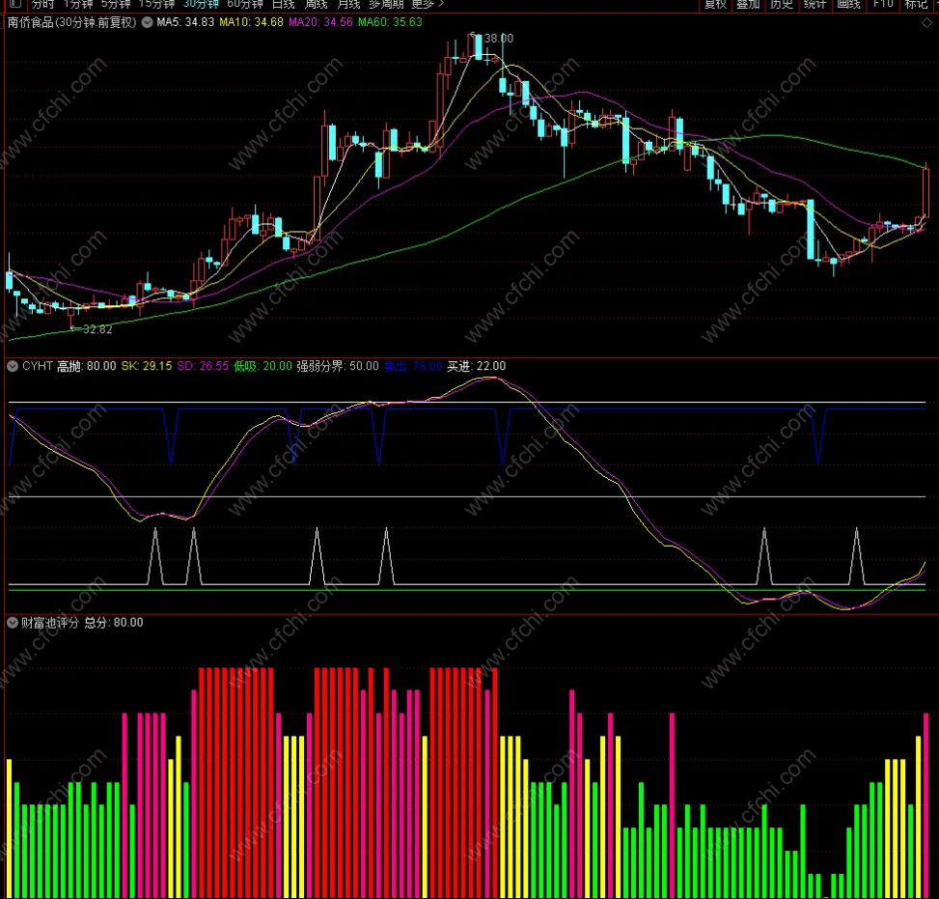The height and width of the screenshot is (899, 939).
Task: Switch to the 15分钟 period tab
Action: coord(156,4)
